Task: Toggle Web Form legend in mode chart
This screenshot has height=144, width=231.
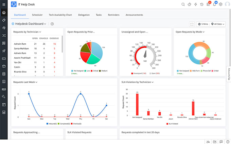Action: click(x=195, y=71)
